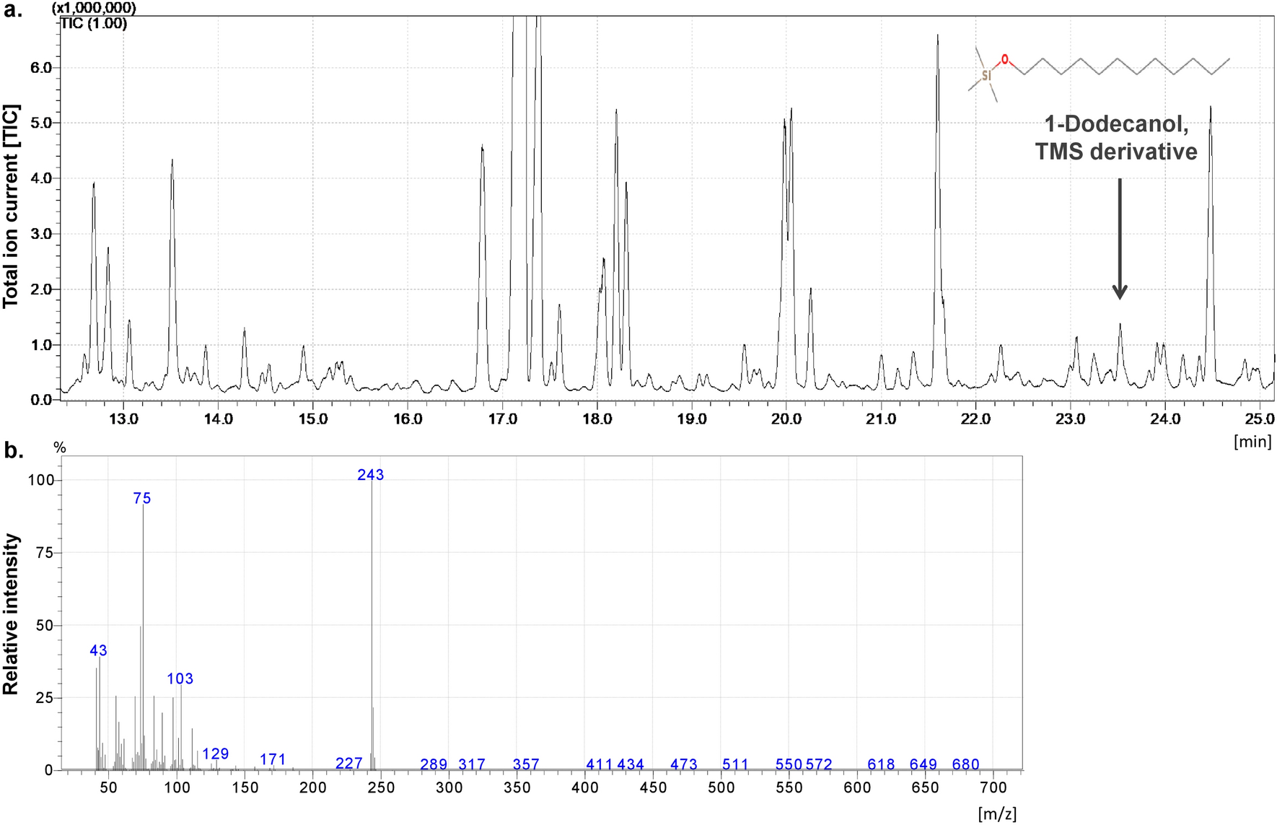
Task: Click the 25.0 tick on the time axis
Action: [1260, 419]
